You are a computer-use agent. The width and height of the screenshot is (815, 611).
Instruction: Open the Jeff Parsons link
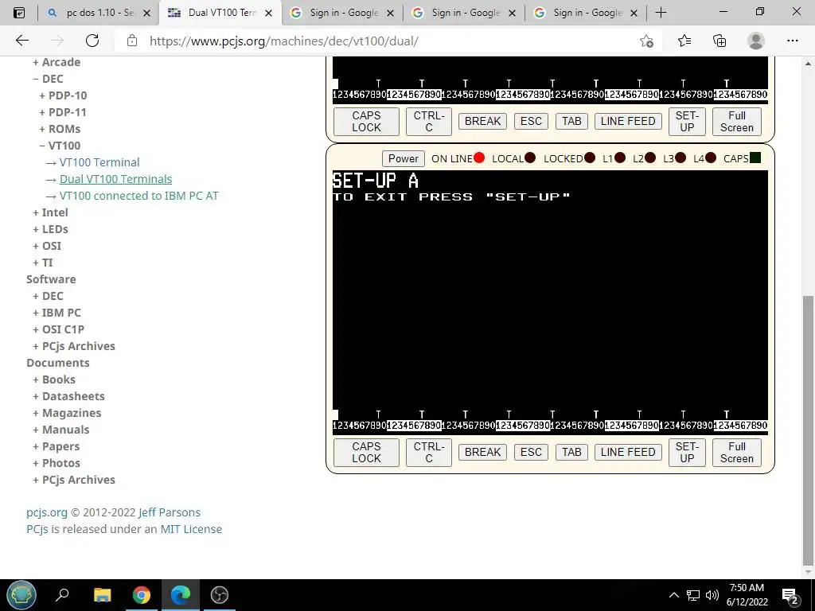pyautogui.click(x=170, y=512)
